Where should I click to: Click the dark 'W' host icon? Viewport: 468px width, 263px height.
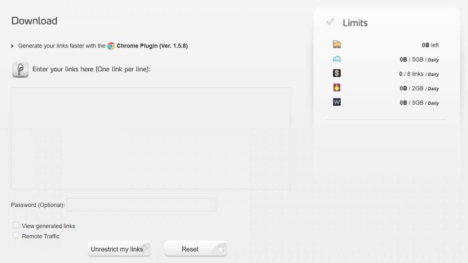click(337, 102)
